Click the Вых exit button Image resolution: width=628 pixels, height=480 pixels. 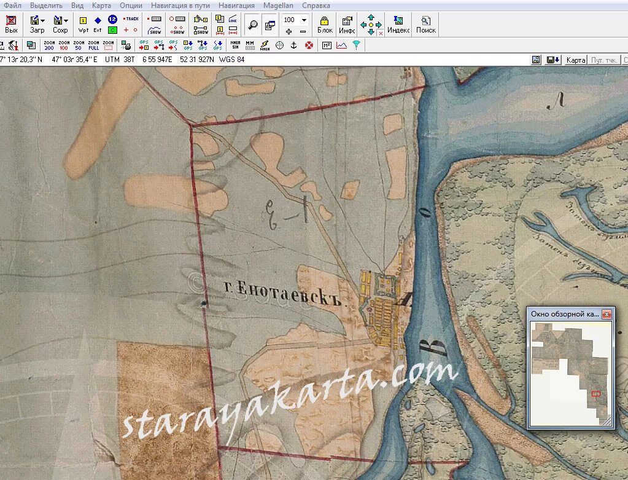click(x=11, y=25)
